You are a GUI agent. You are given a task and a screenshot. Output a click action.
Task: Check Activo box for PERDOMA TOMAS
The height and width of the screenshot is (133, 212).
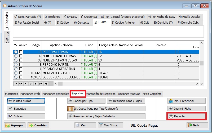click(x=21, y=52)
